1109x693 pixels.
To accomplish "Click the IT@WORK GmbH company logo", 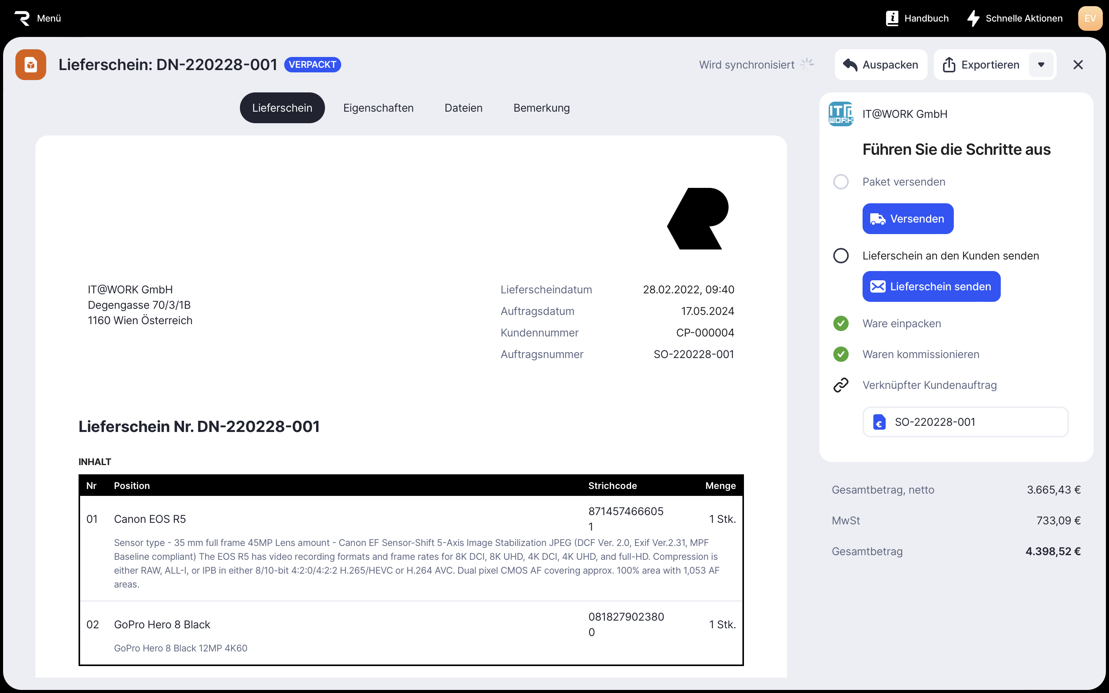I will point(841,114).
